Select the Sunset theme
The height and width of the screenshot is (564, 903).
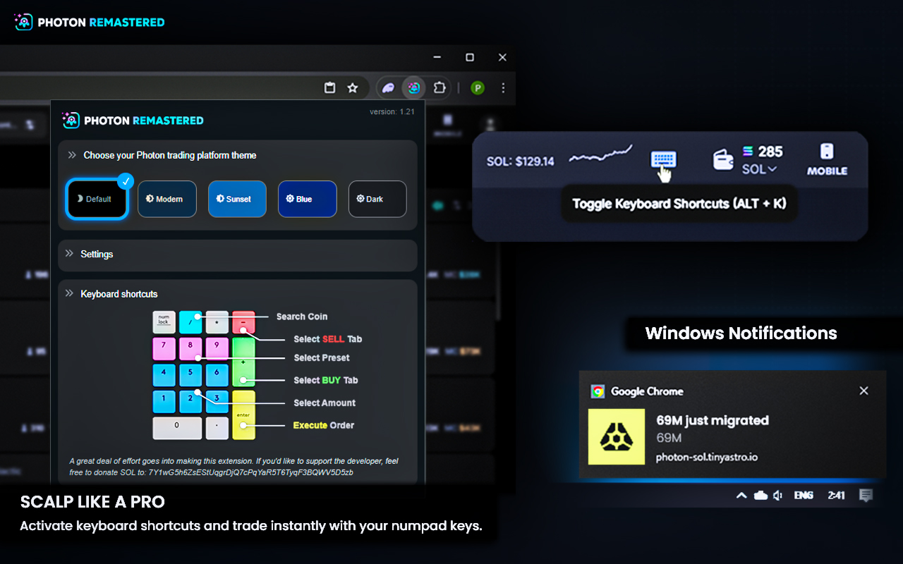tap(237, 199)
